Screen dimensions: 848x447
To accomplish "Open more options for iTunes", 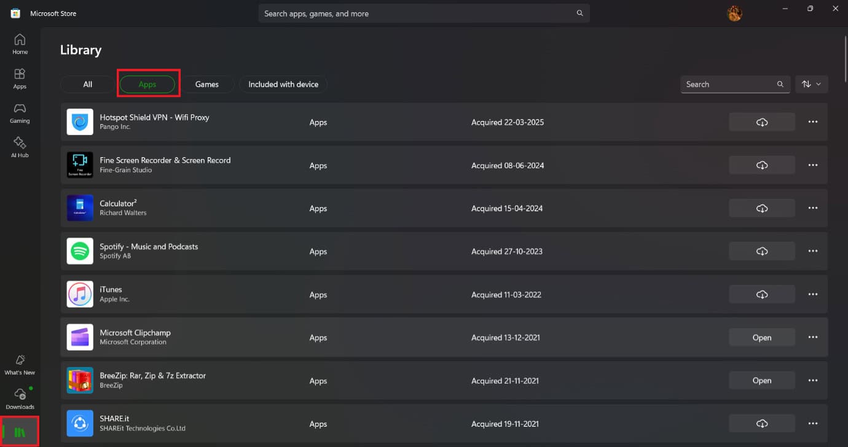I will [812, 295].
